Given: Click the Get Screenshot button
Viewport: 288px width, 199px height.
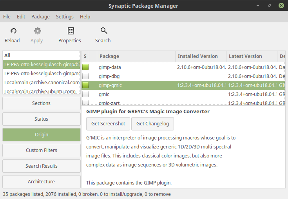Looking at the screenshot, I should (x=108, y=124).
